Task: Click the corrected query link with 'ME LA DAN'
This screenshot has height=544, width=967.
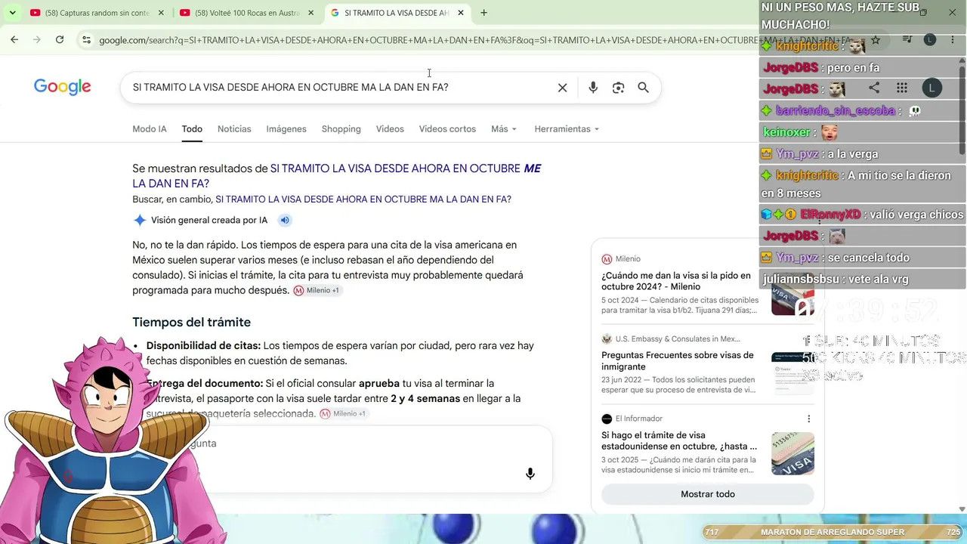Action: coord(337,176)
